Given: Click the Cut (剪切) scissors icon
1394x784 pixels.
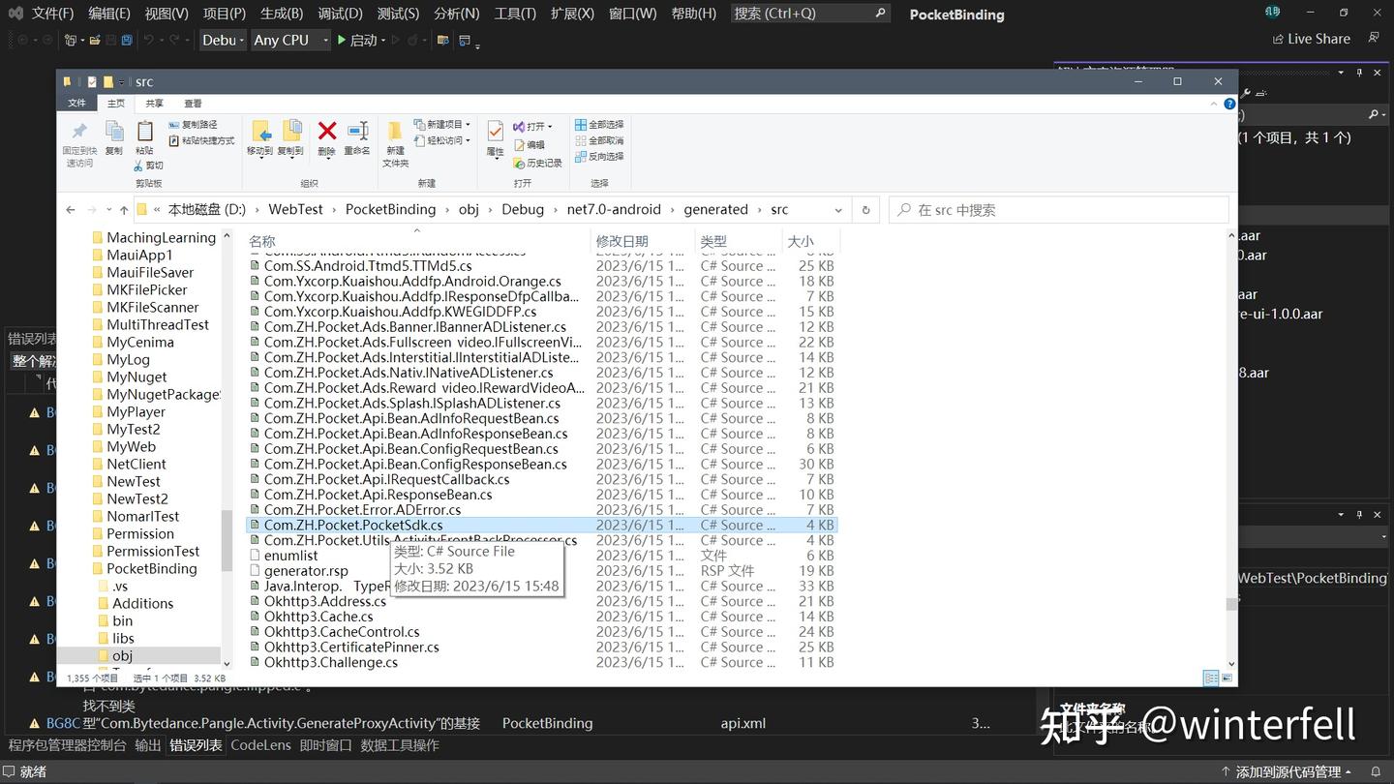Looking at the screenshot, I should click(148, 166).
